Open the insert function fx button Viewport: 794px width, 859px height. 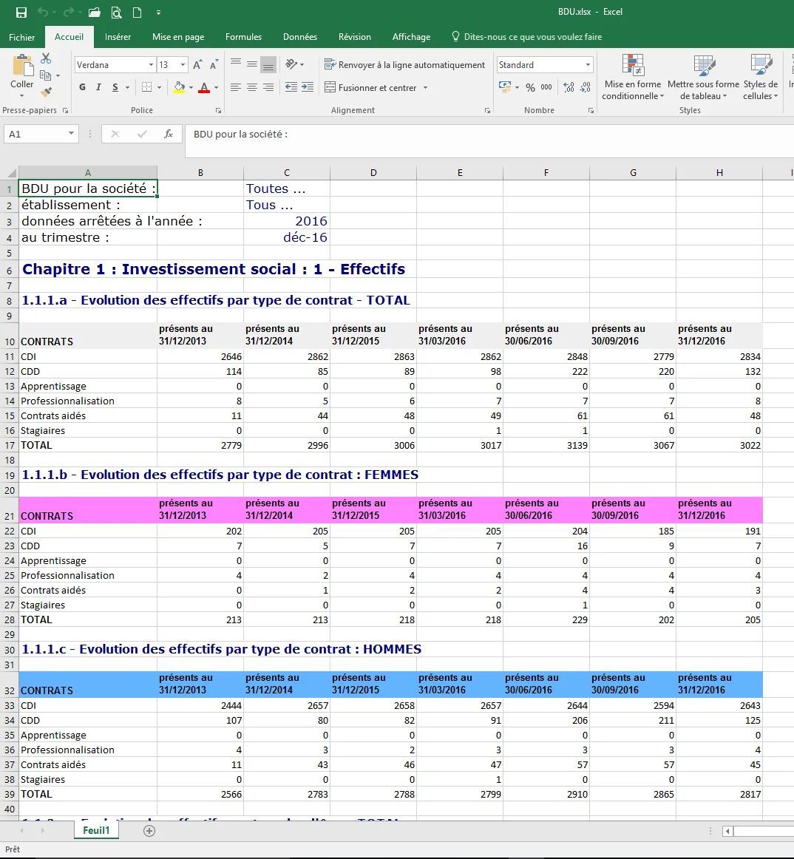click(x=169, y=135)
